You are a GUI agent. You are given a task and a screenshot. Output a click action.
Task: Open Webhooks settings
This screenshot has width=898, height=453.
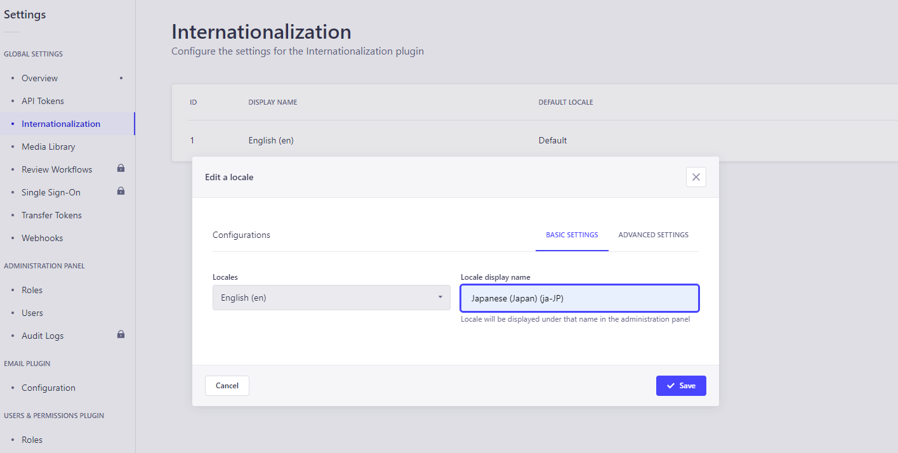coord(42,238)
